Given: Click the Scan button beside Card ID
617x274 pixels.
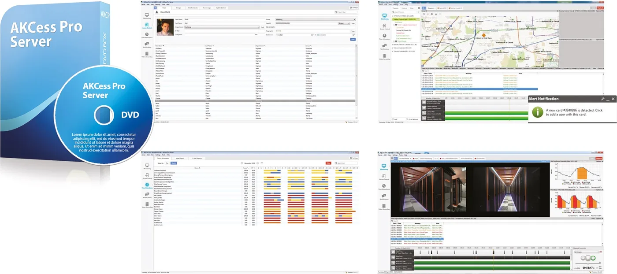Looking at the screenshot, I should click(353, 23).
